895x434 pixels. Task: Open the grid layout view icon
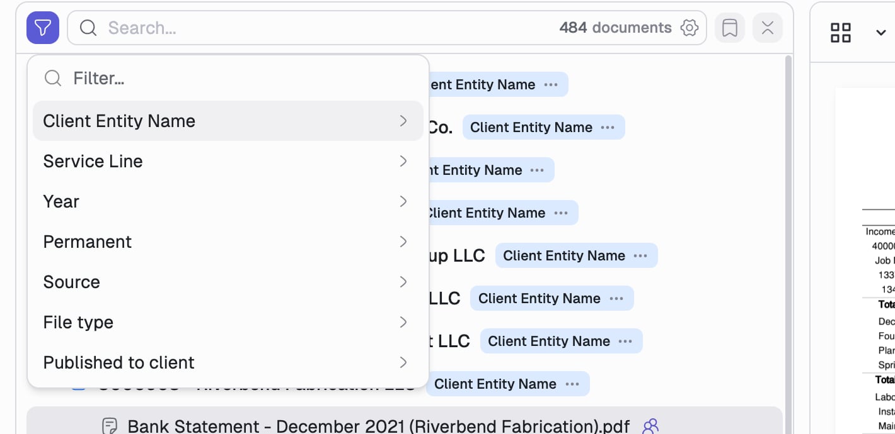[841, 33]
